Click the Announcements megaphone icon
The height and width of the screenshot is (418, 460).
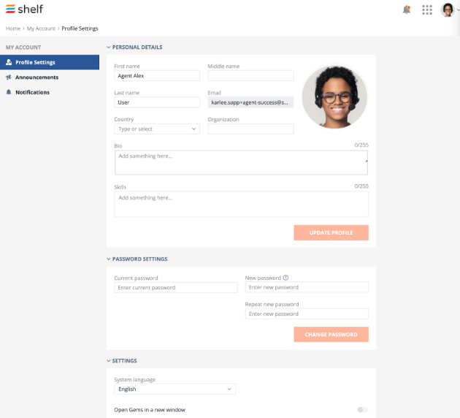[9, 77]
